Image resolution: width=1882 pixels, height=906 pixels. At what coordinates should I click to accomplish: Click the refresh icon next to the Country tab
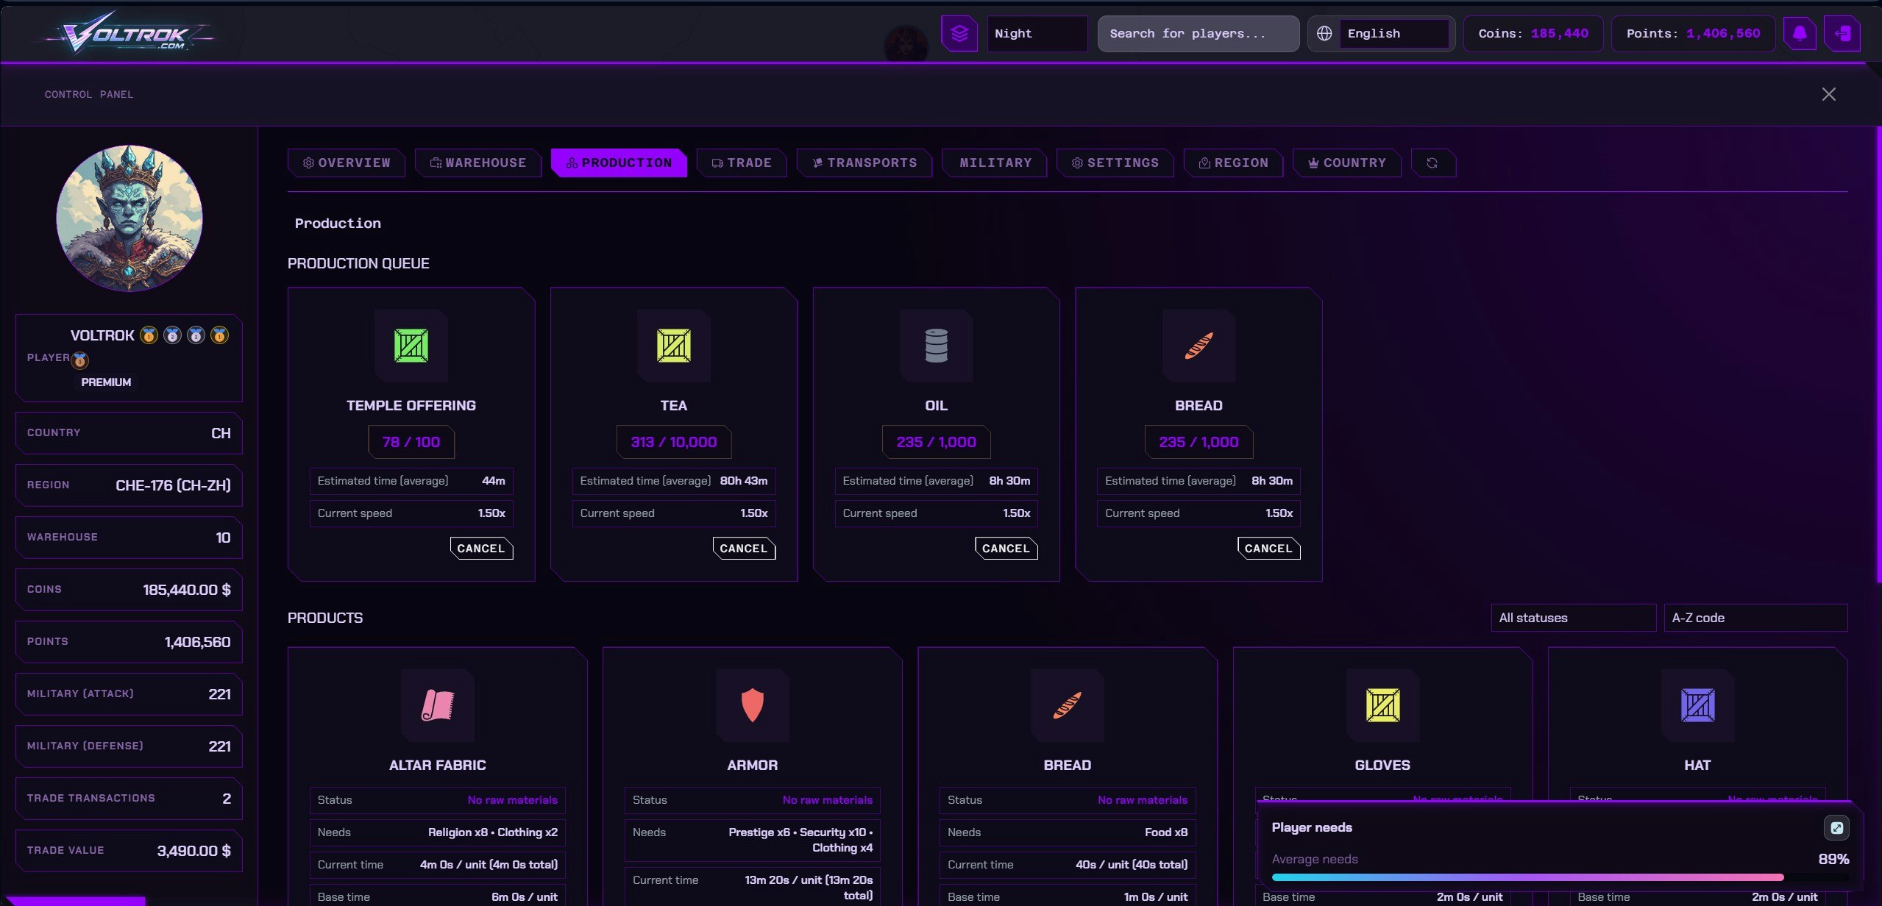point(1432,163)
